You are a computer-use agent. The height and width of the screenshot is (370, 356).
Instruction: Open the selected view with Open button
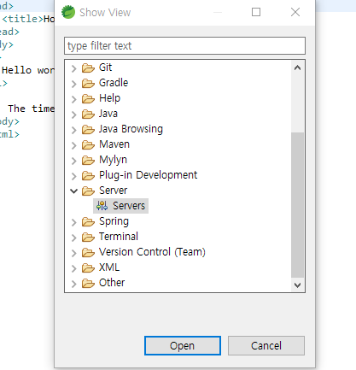pyautogui.click(x=183, y=345)
